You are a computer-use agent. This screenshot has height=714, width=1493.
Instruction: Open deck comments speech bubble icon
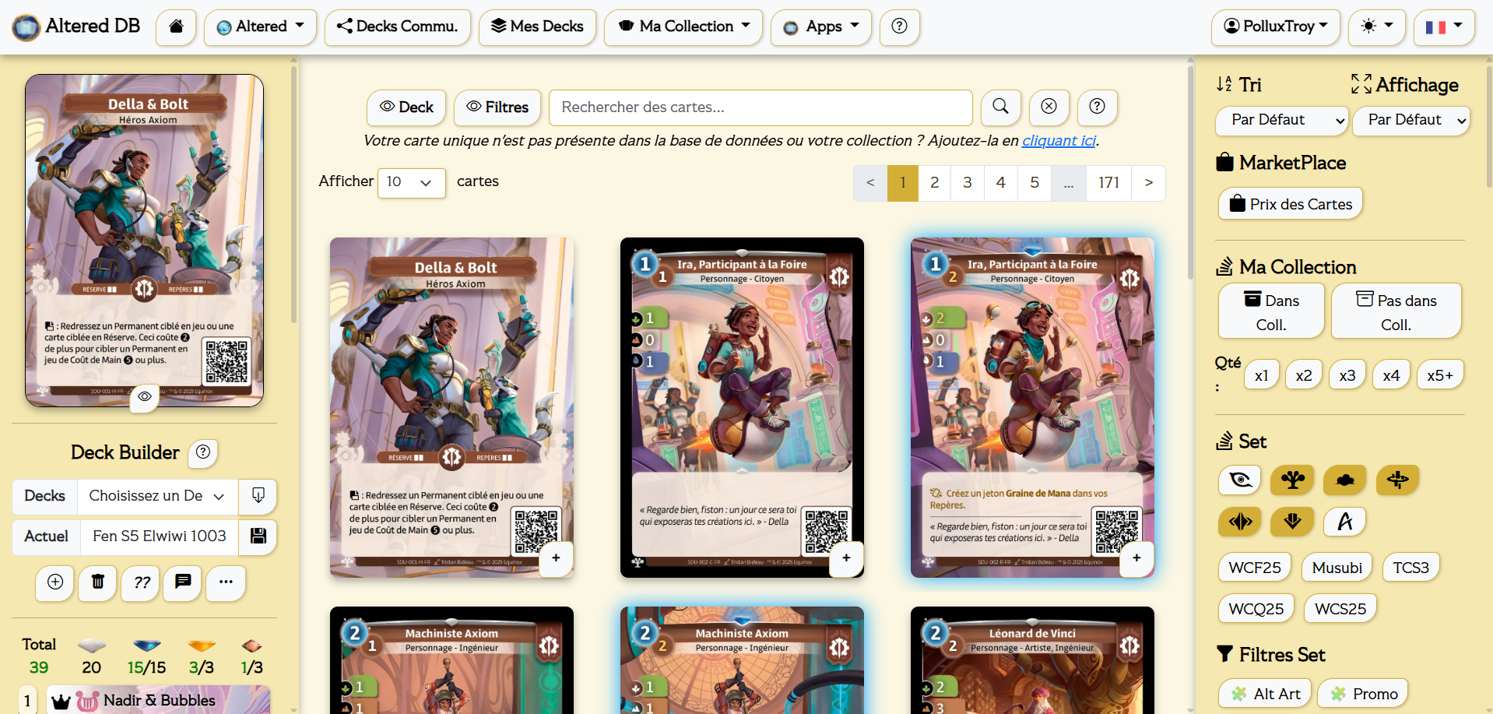183,582
